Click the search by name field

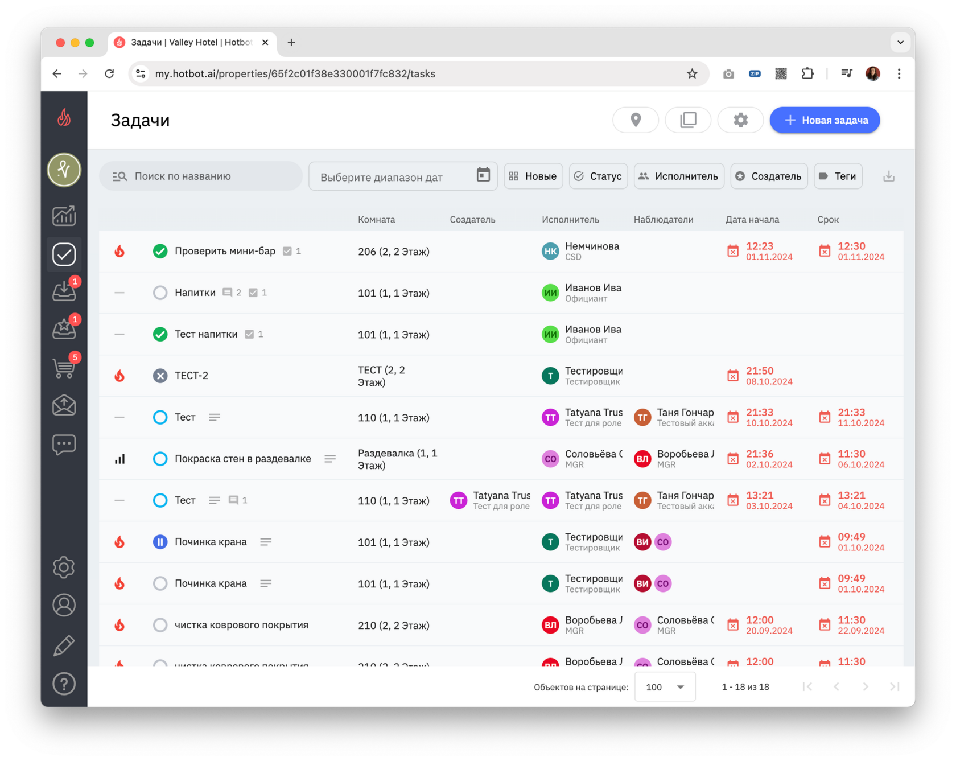pyautogui.click(x=201, y=176)
